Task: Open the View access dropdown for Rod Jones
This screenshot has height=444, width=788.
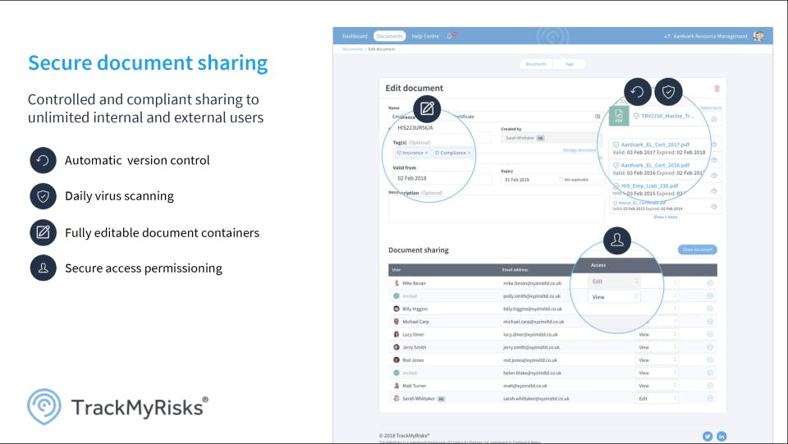Action: (x=657, y=360)
